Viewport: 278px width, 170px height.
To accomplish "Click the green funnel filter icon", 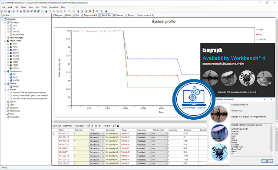I will (x=99, y=126).
